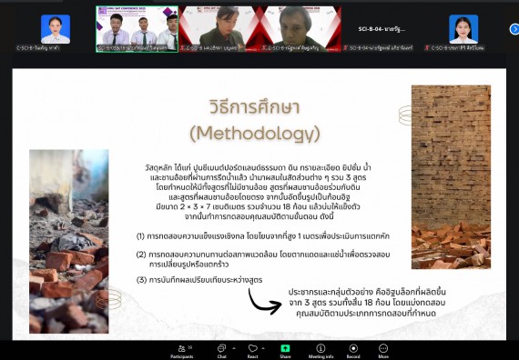Start recording with the Record button
The height and width of the screenshot is (360, 519).
coord(353,351)
